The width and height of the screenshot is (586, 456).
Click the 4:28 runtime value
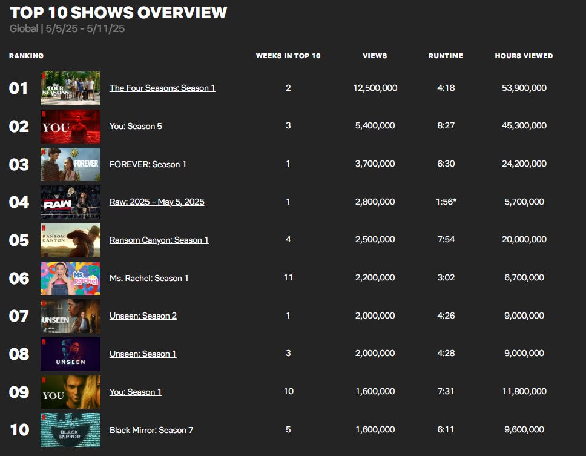[446, 353]
